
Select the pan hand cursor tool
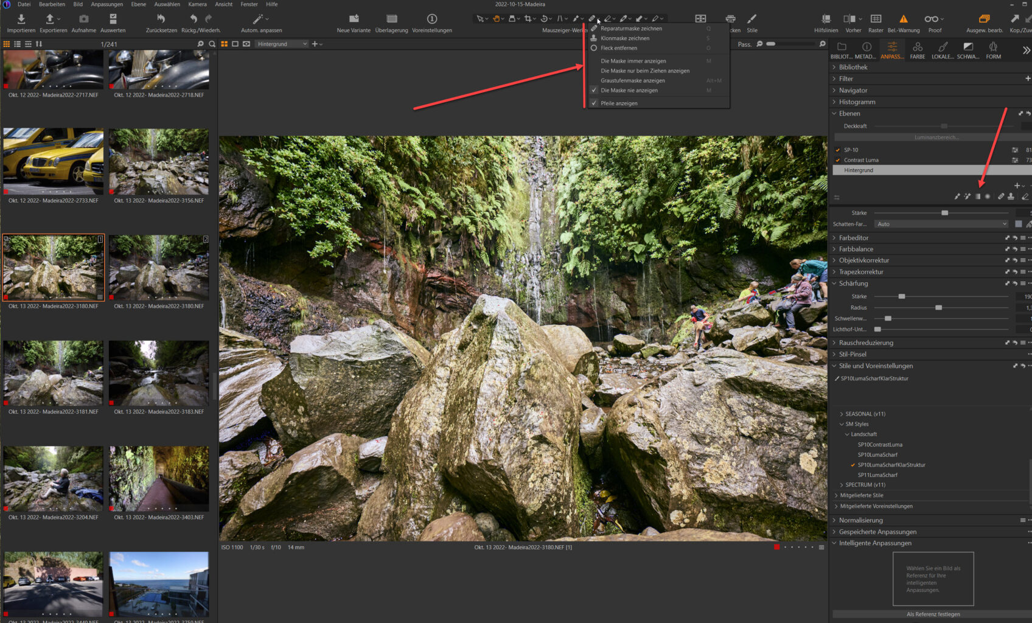pos(496,19)
